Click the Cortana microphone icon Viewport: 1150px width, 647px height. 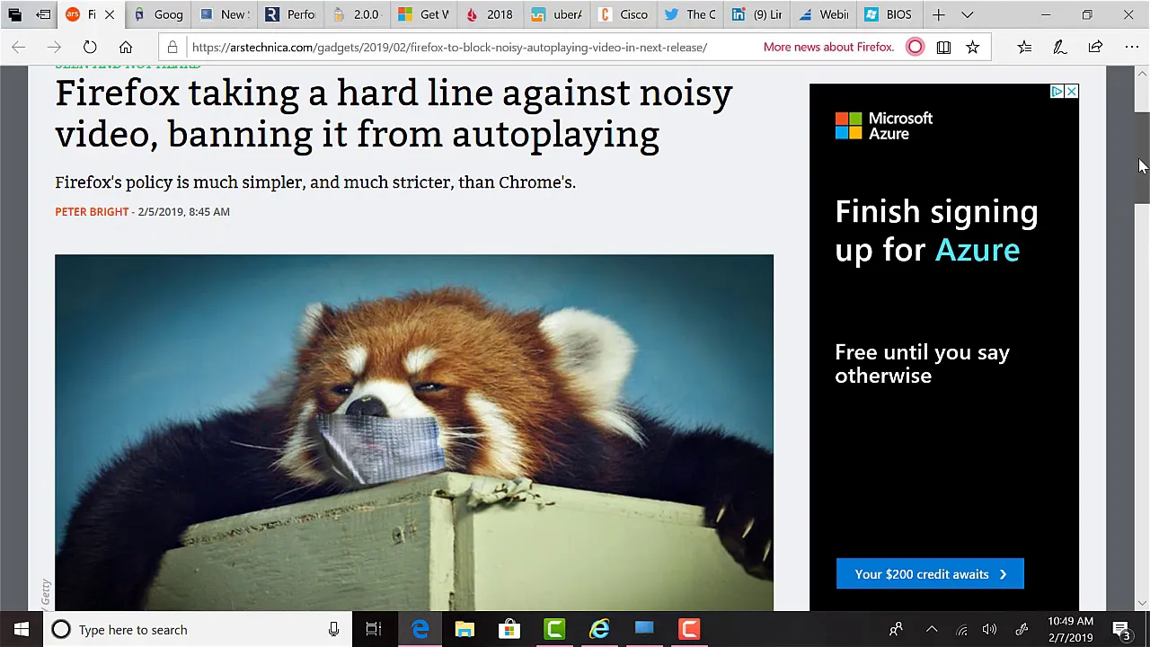(333, 629)
